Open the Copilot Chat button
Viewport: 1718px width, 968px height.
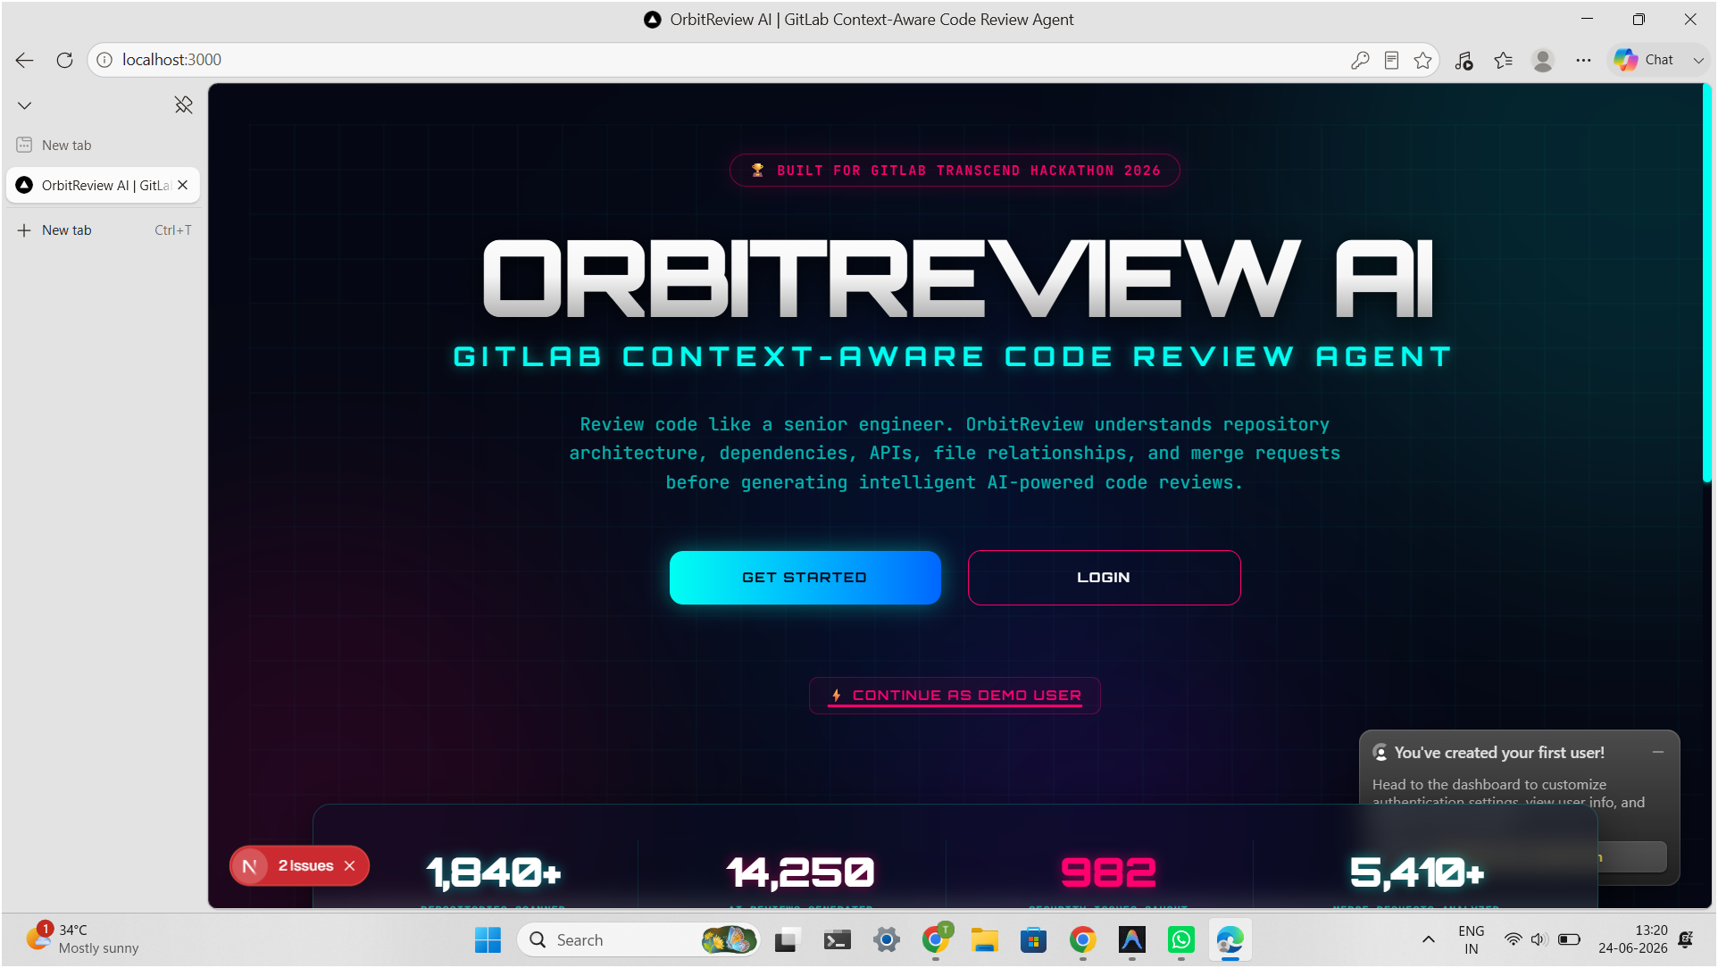[1644, 60]
